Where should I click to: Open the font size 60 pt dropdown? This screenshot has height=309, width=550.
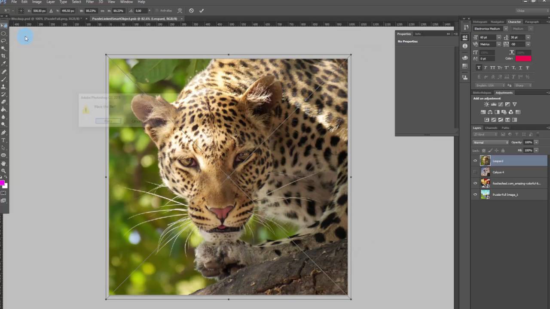(499, 37)
